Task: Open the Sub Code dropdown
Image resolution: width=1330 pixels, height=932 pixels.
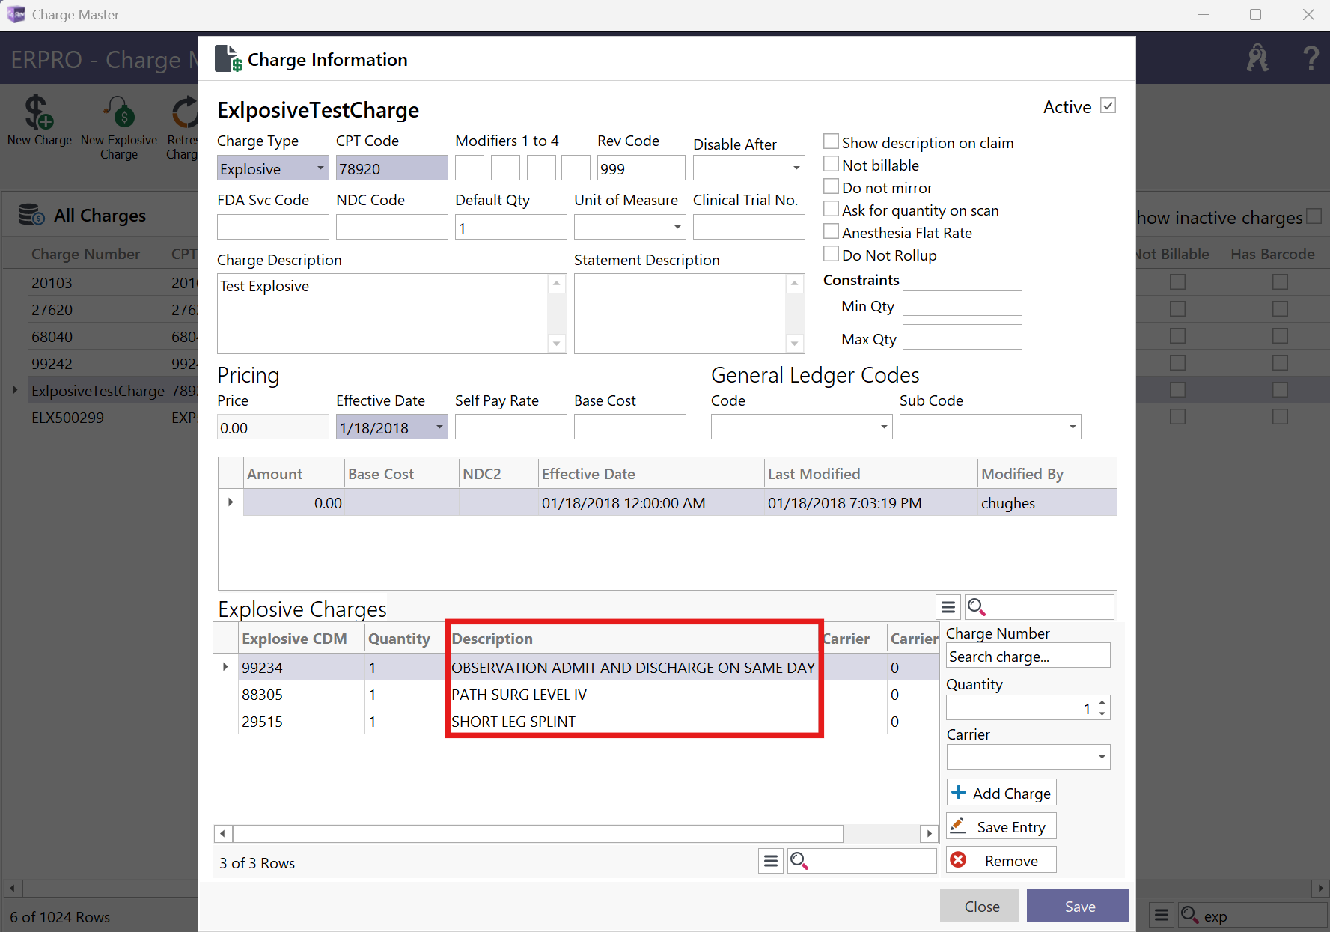Action: pos(1073,427)
